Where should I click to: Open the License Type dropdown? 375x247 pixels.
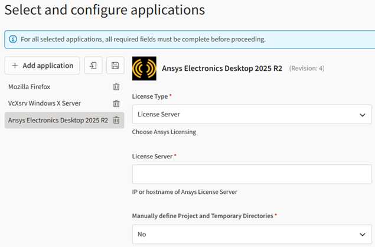[252, 114]
